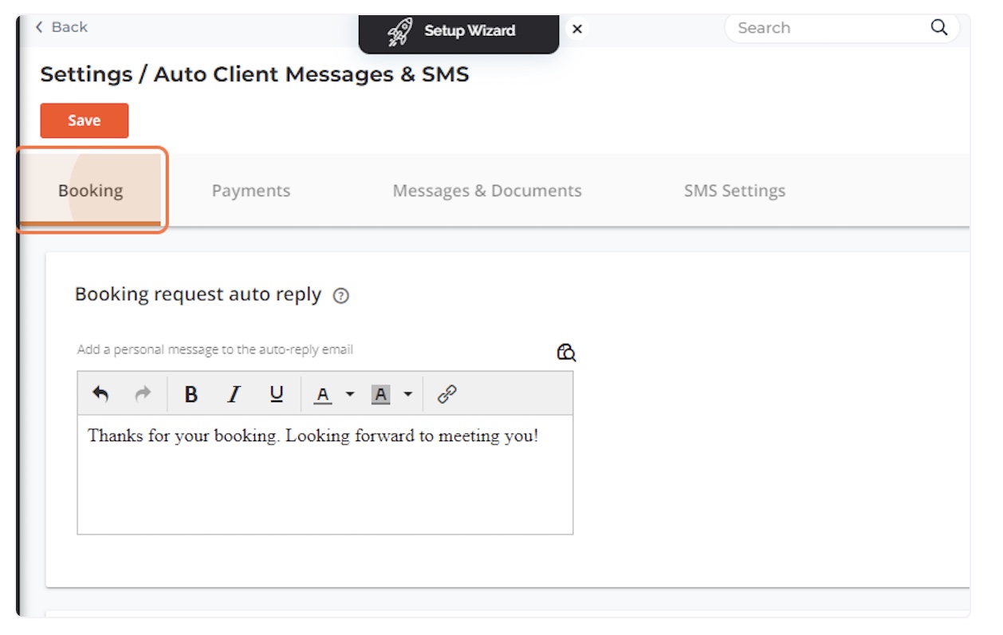Go to the SMS Settings tab

[734, 191]
